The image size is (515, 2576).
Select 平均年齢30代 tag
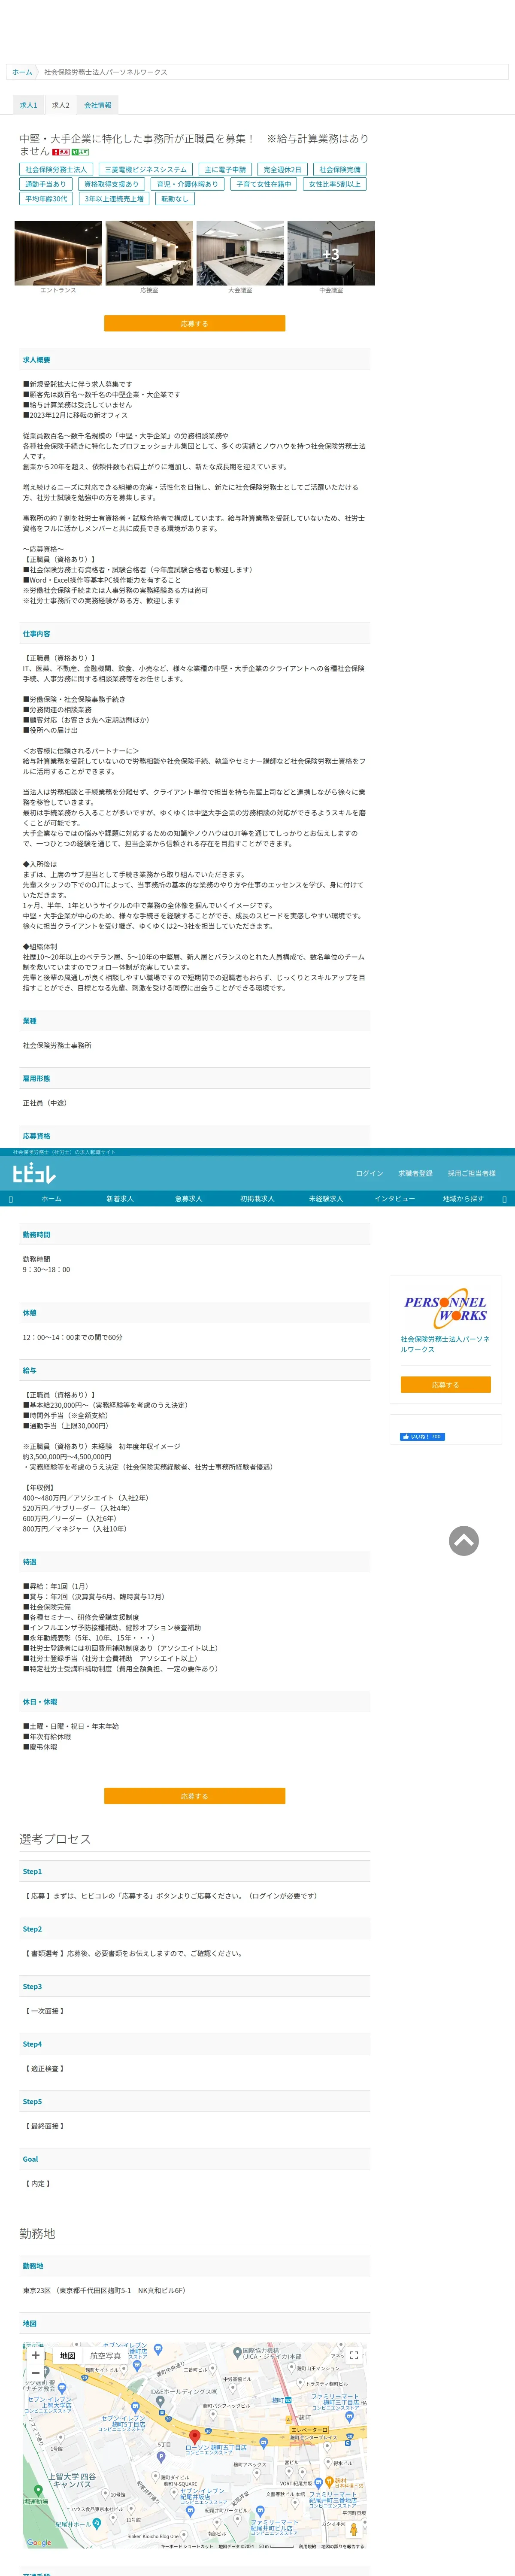tap(46, 199)
